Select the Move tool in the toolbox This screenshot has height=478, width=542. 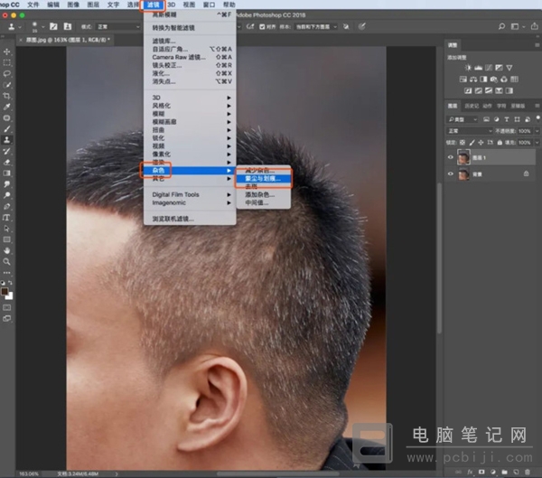click(x=6, y=52)
